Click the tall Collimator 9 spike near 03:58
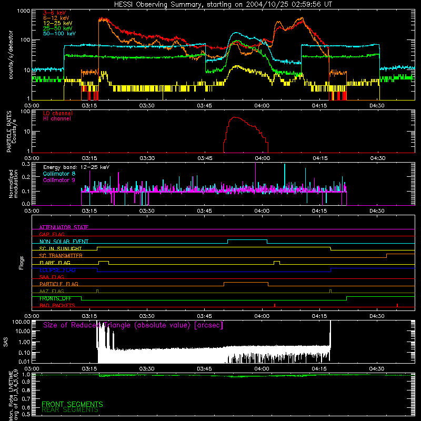The height and width of the screenshot is (421, 421). point(255,176)
